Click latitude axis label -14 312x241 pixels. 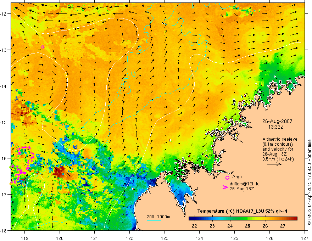4,86
